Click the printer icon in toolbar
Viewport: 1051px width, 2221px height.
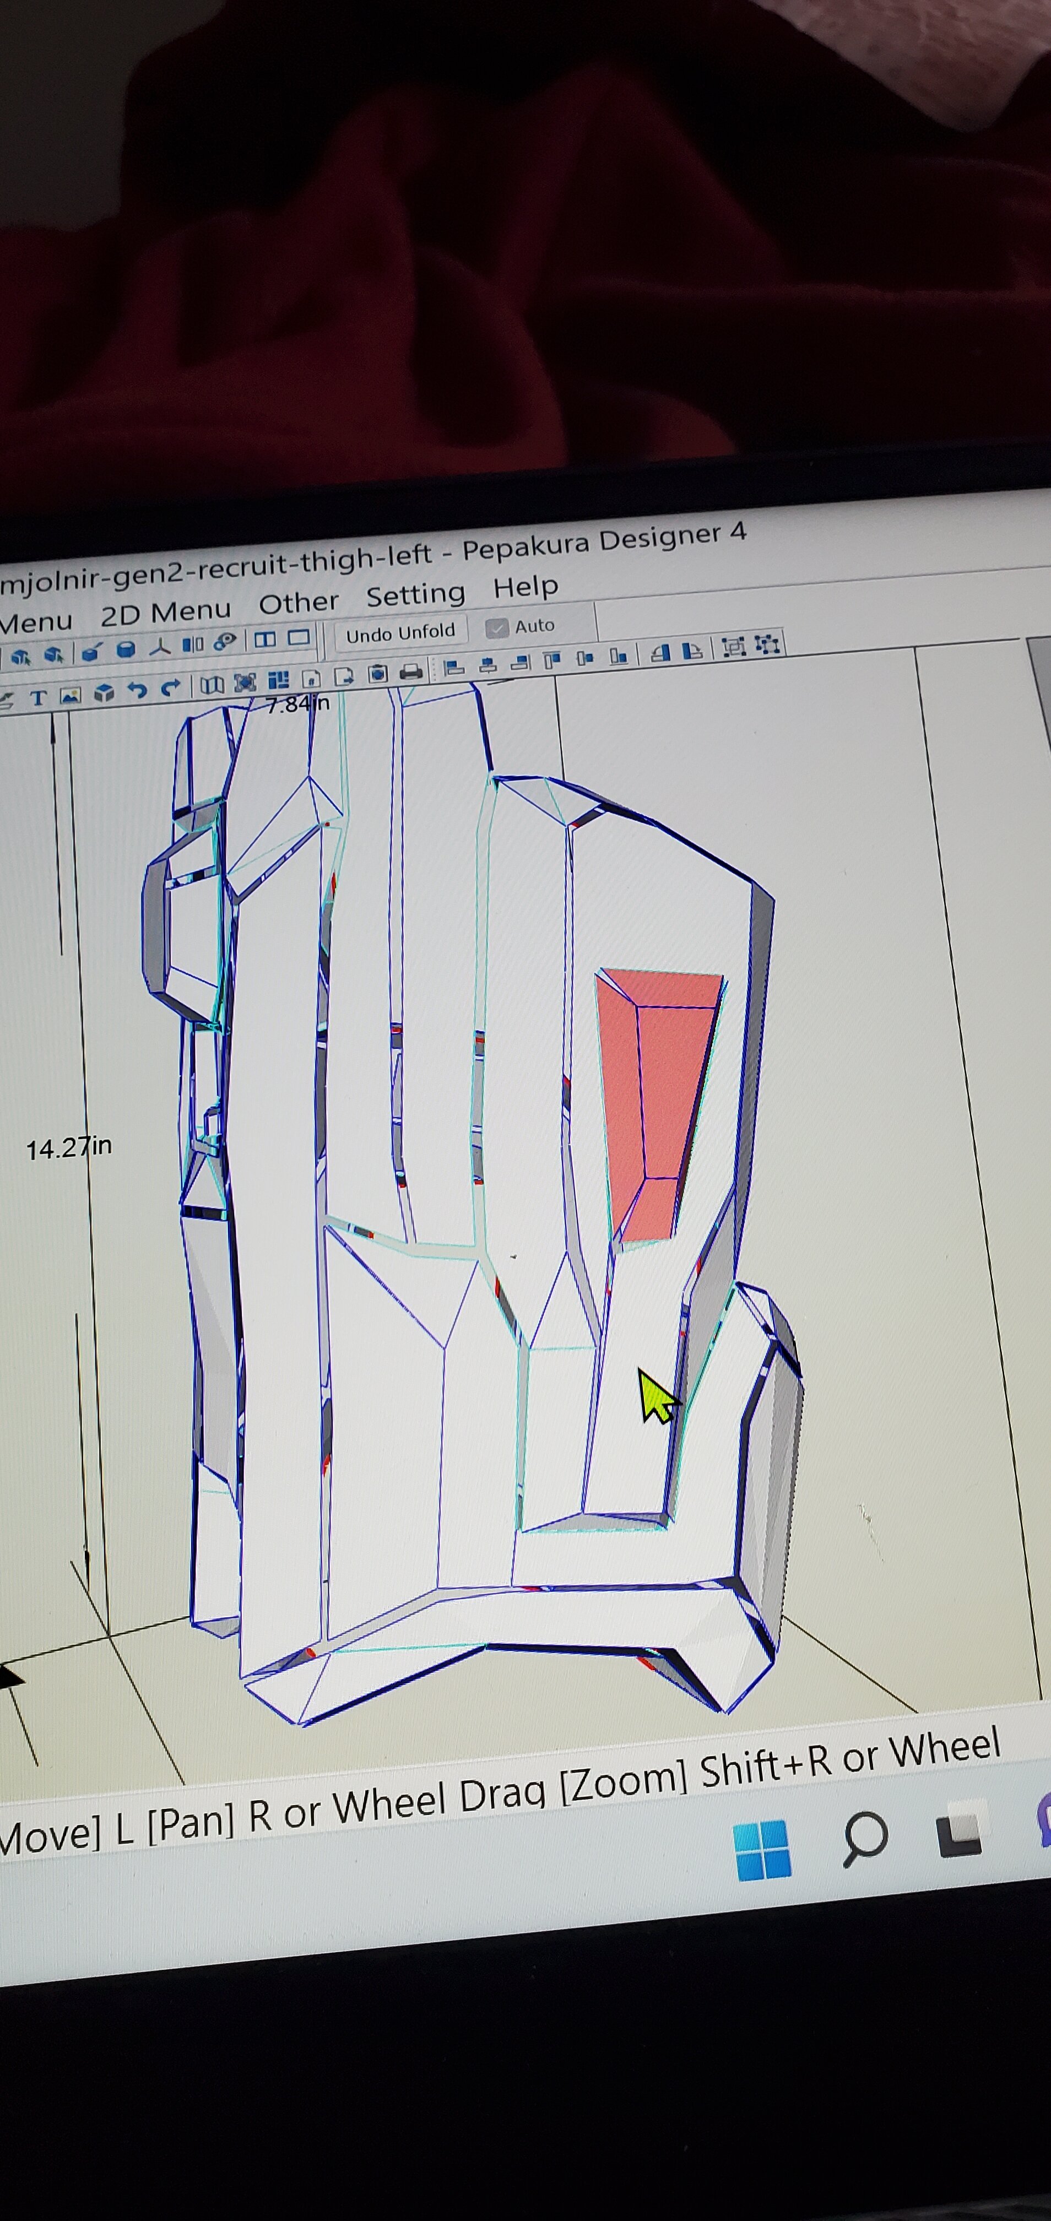pos(411,671)
